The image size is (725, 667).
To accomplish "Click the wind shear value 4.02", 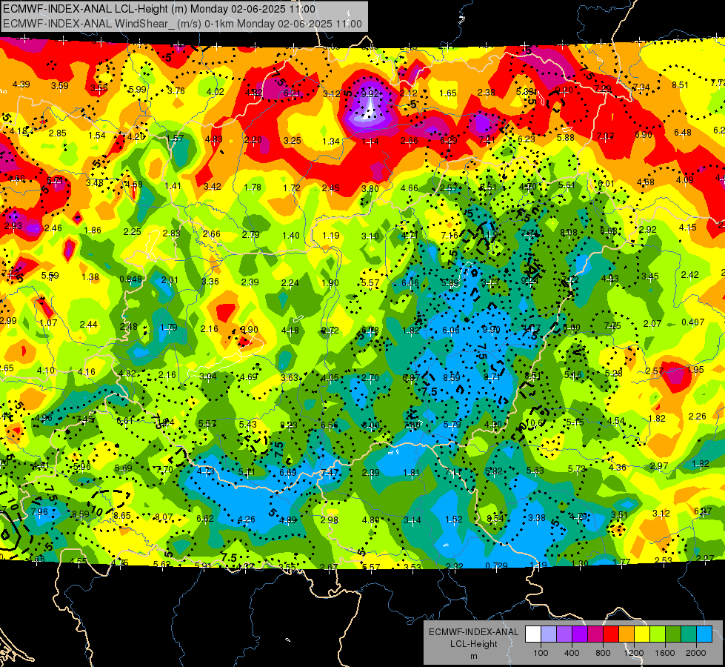I will [215, 92].
